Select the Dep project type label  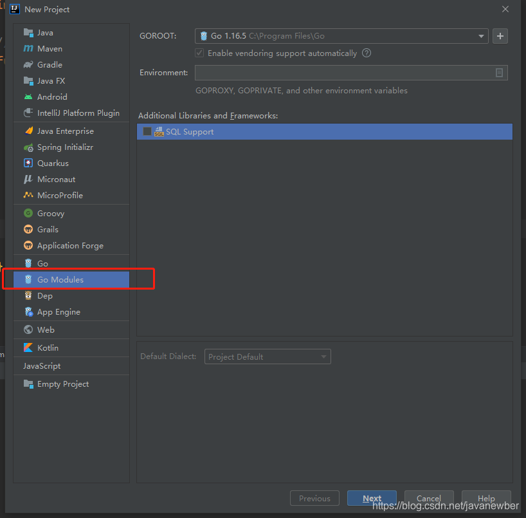tap(45, 296)
